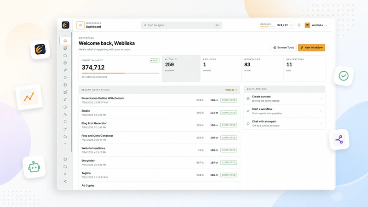
Task: Click the Webliska username in the header
Action: (x=317, y=25)
